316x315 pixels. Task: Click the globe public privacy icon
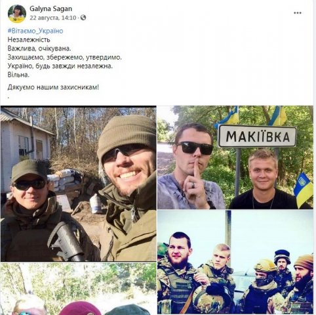[83, 18]
